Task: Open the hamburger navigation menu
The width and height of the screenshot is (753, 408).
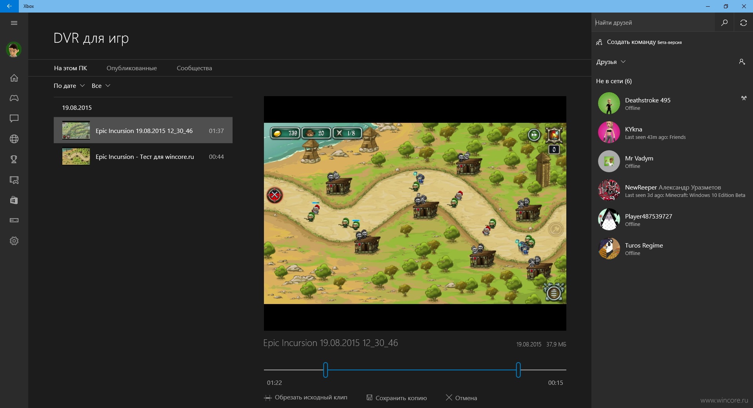Action: 14,23
